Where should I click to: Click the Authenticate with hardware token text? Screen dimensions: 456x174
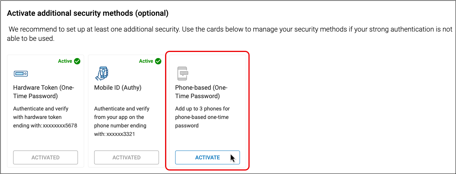(41, 113)
